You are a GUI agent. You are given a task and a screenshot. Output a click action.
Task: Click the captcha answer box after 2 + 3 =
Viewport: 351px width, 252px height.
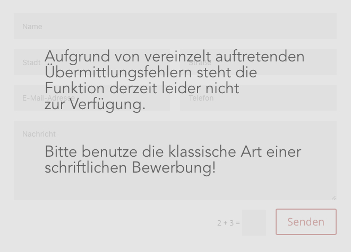[254, 222]
